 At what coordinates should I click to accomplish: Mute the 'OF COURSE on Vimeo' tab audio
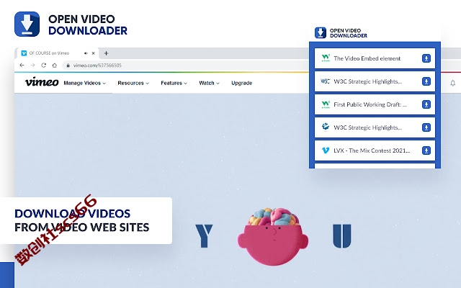point(86,53)
